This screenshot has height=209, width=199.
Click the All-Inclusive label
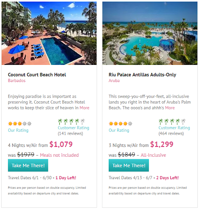point(153,155)
